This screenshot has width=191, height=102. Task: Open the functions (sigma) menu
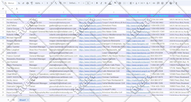(x=176, y=3)
